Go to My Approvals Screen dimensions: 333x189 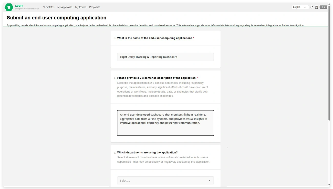coord(65,7)
